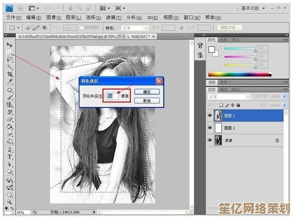294x219 pixels.
Task: Toggle lock all for the layer
Action: [238, 105]
